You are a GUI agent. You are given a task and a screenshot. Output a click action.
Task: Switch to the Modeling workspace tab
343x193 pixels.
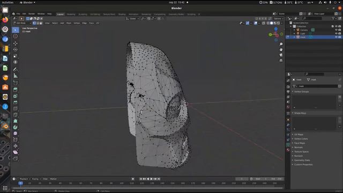click(71, 14)
